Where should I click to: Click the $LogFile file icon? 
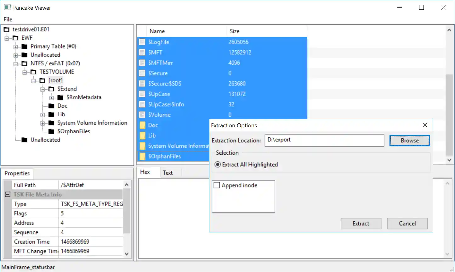point(142,42)
